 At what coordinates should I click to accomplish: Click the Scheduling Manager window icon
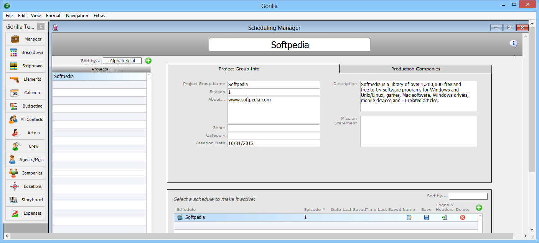pyautogui.click(x=55, y=28)
